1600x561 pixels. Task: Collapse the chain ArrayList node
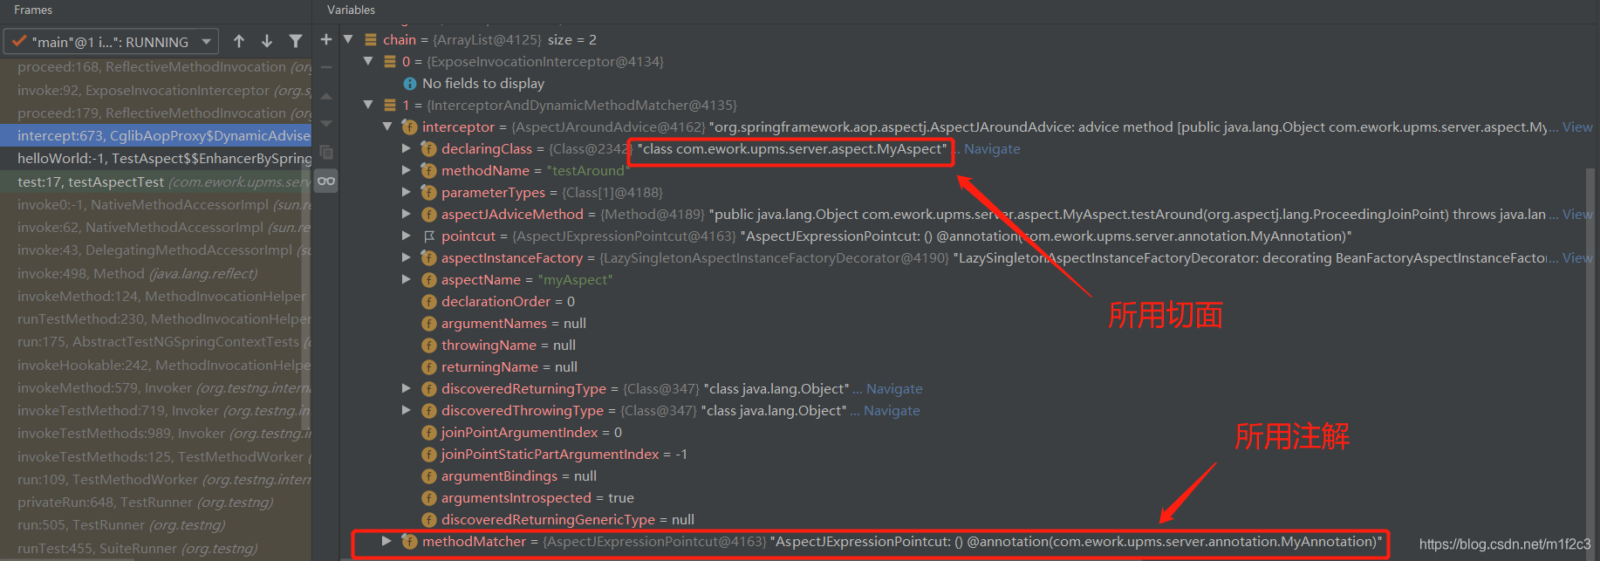coord(348,39)
